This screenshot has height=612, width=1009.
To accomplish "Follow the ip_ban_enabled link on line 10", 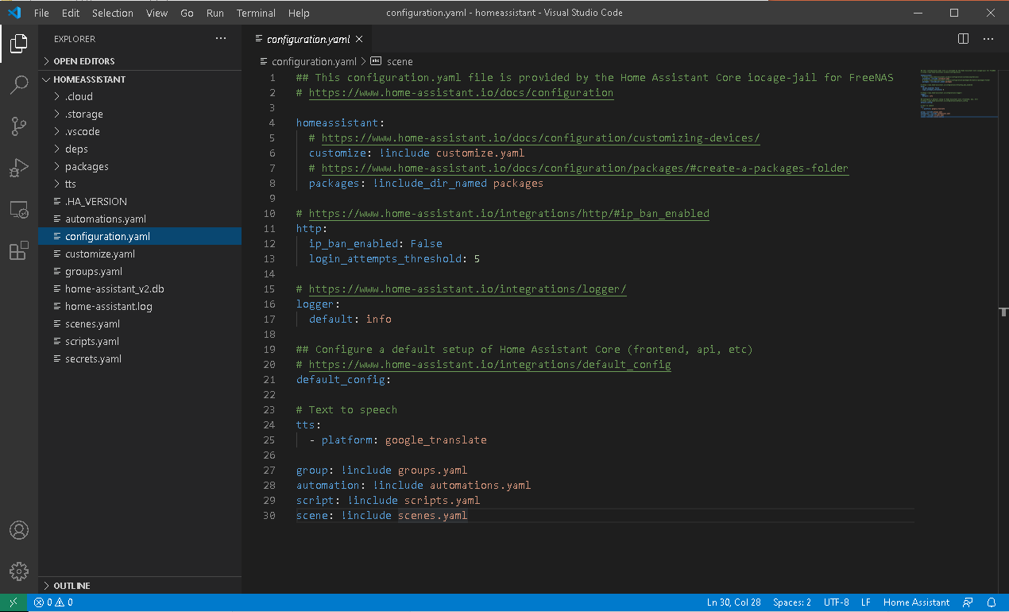I will tap(508, 213).
